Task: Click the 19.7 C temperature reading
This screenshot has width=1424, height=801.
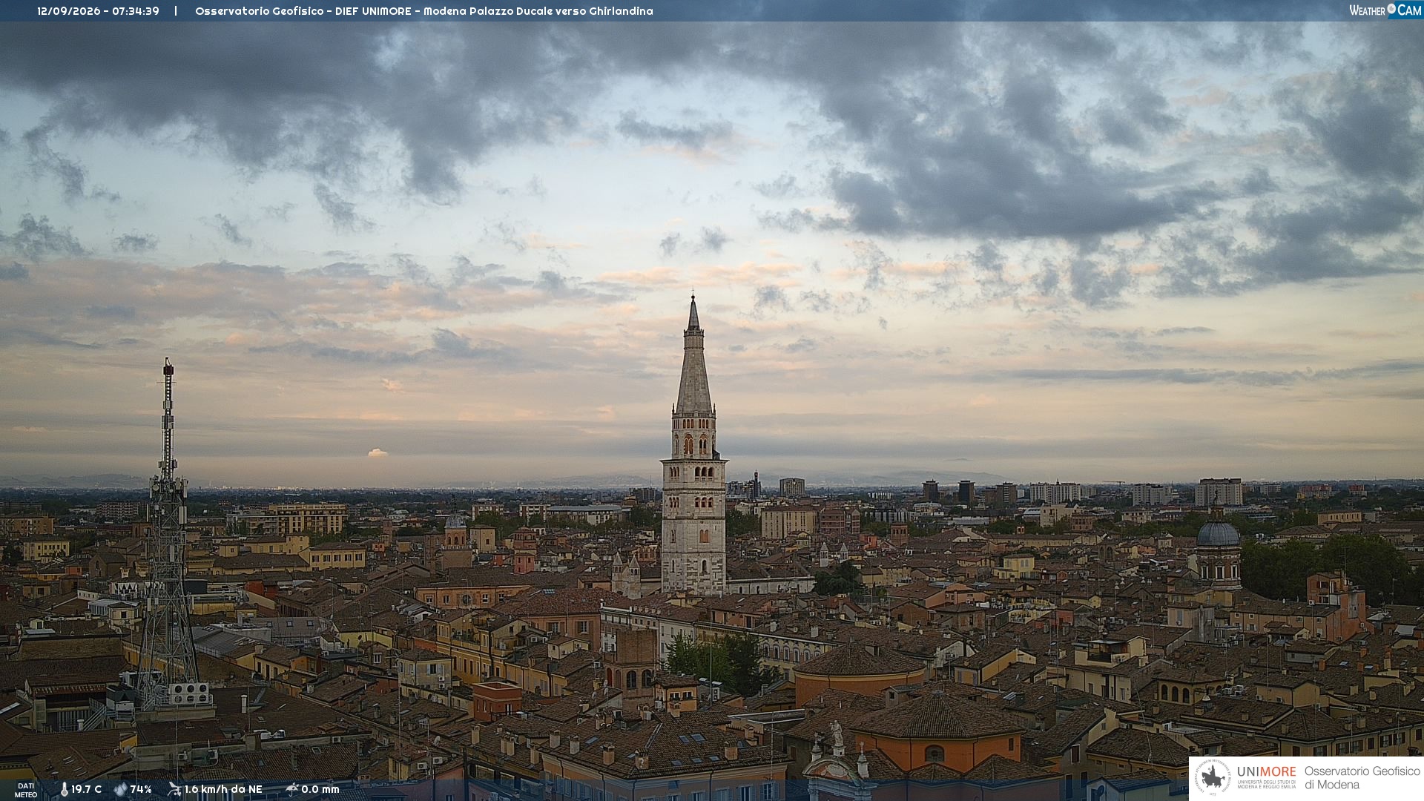Action: click(87, 789)
